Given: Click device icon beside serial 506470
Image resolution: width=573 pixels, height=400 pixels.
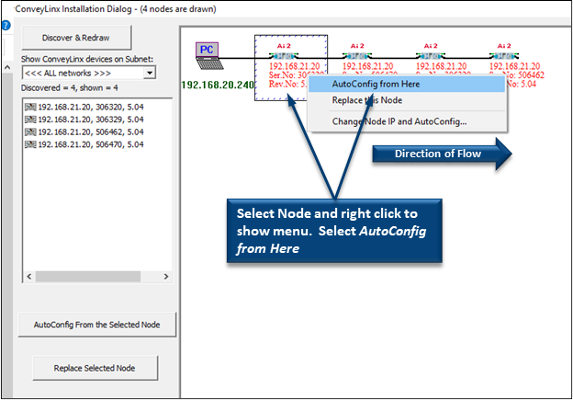Looking at the screenshot, I should tap(30, 144).
